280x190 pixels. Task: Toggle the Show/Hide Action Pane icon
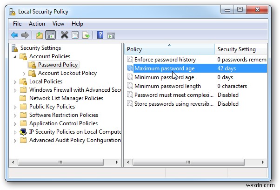[111, 35]
